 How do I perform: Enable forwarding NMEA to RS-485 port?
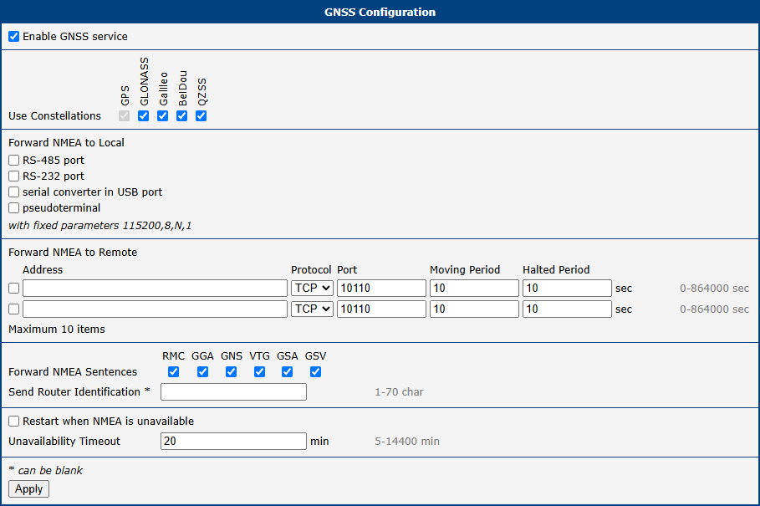click(13, 160)
